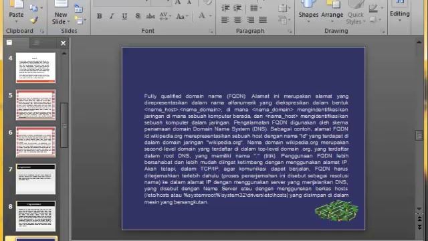Select slide 7 thumbnail
The image size is (428, 241).
point(35,179)
